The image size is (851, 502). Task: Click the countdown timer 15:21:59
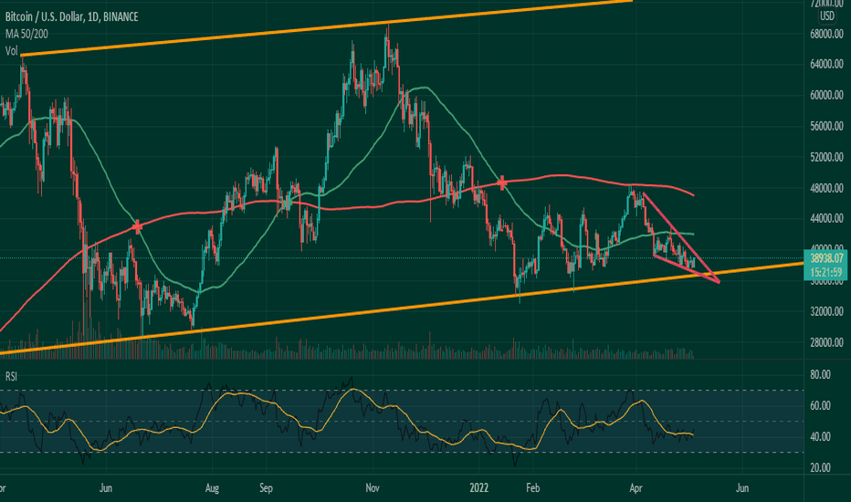826,272
